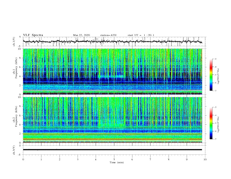Click time axis tick label "5"
The image size is (231, 179).
click(x=114, y=159)
